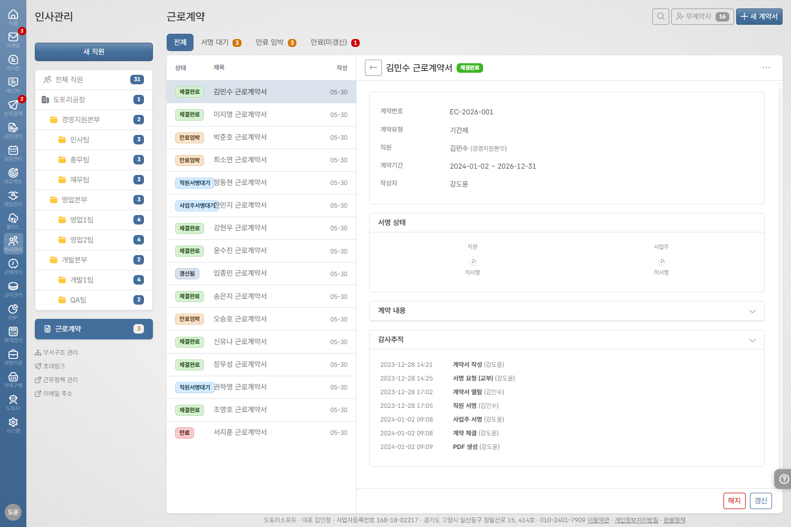
Task: Switch to the 서명 대기 tab
Action: click(221, 42)
